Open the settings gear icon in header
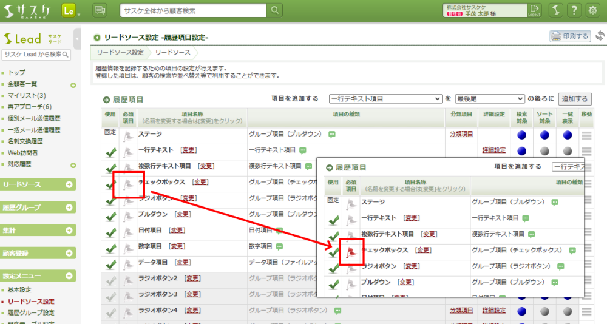This screenshot has height=324, width=607. (x=593, y=10)
